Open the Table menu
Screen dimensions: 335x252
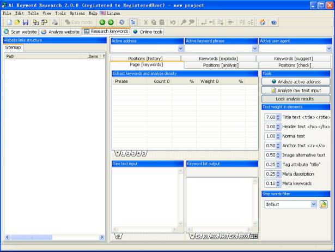(33, 13)
